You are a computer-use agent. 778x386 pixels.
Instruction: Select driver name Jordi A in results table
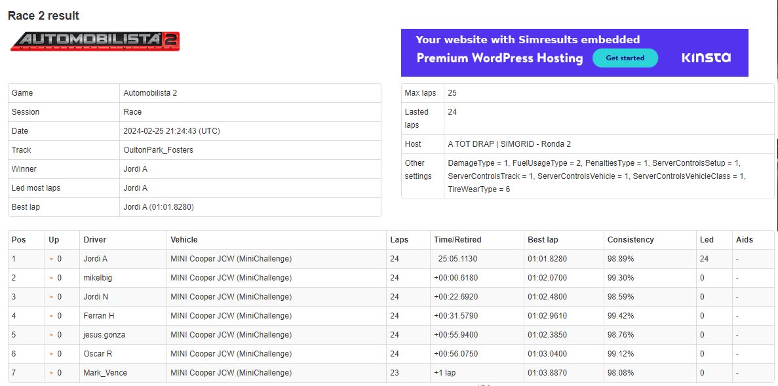95,258
